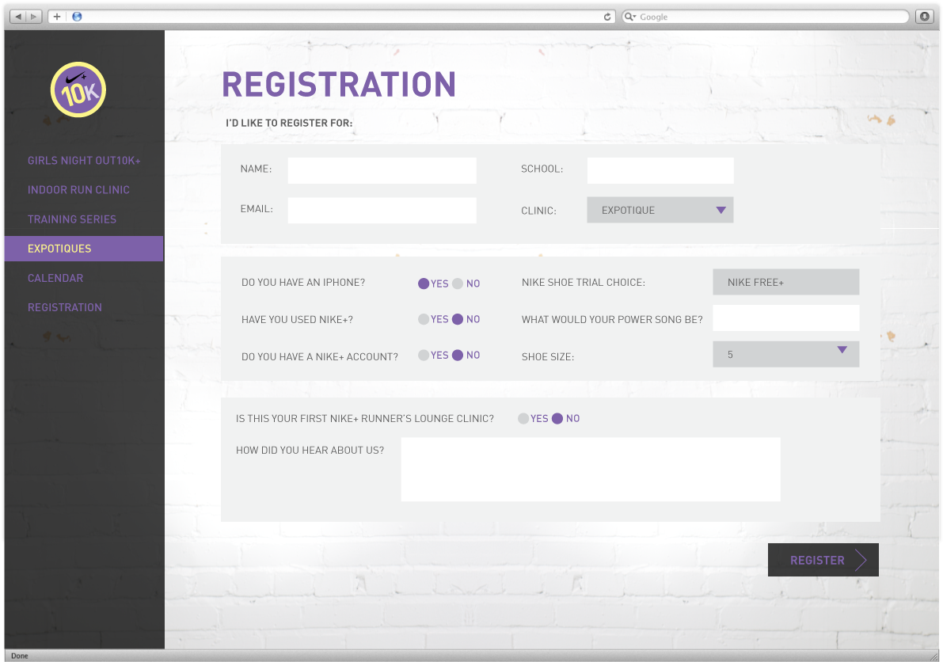The width and height of the screenshot is (943, 662).
Task: Submit form with the Register button
Action: pyautogui.click(x=823, y=560)
